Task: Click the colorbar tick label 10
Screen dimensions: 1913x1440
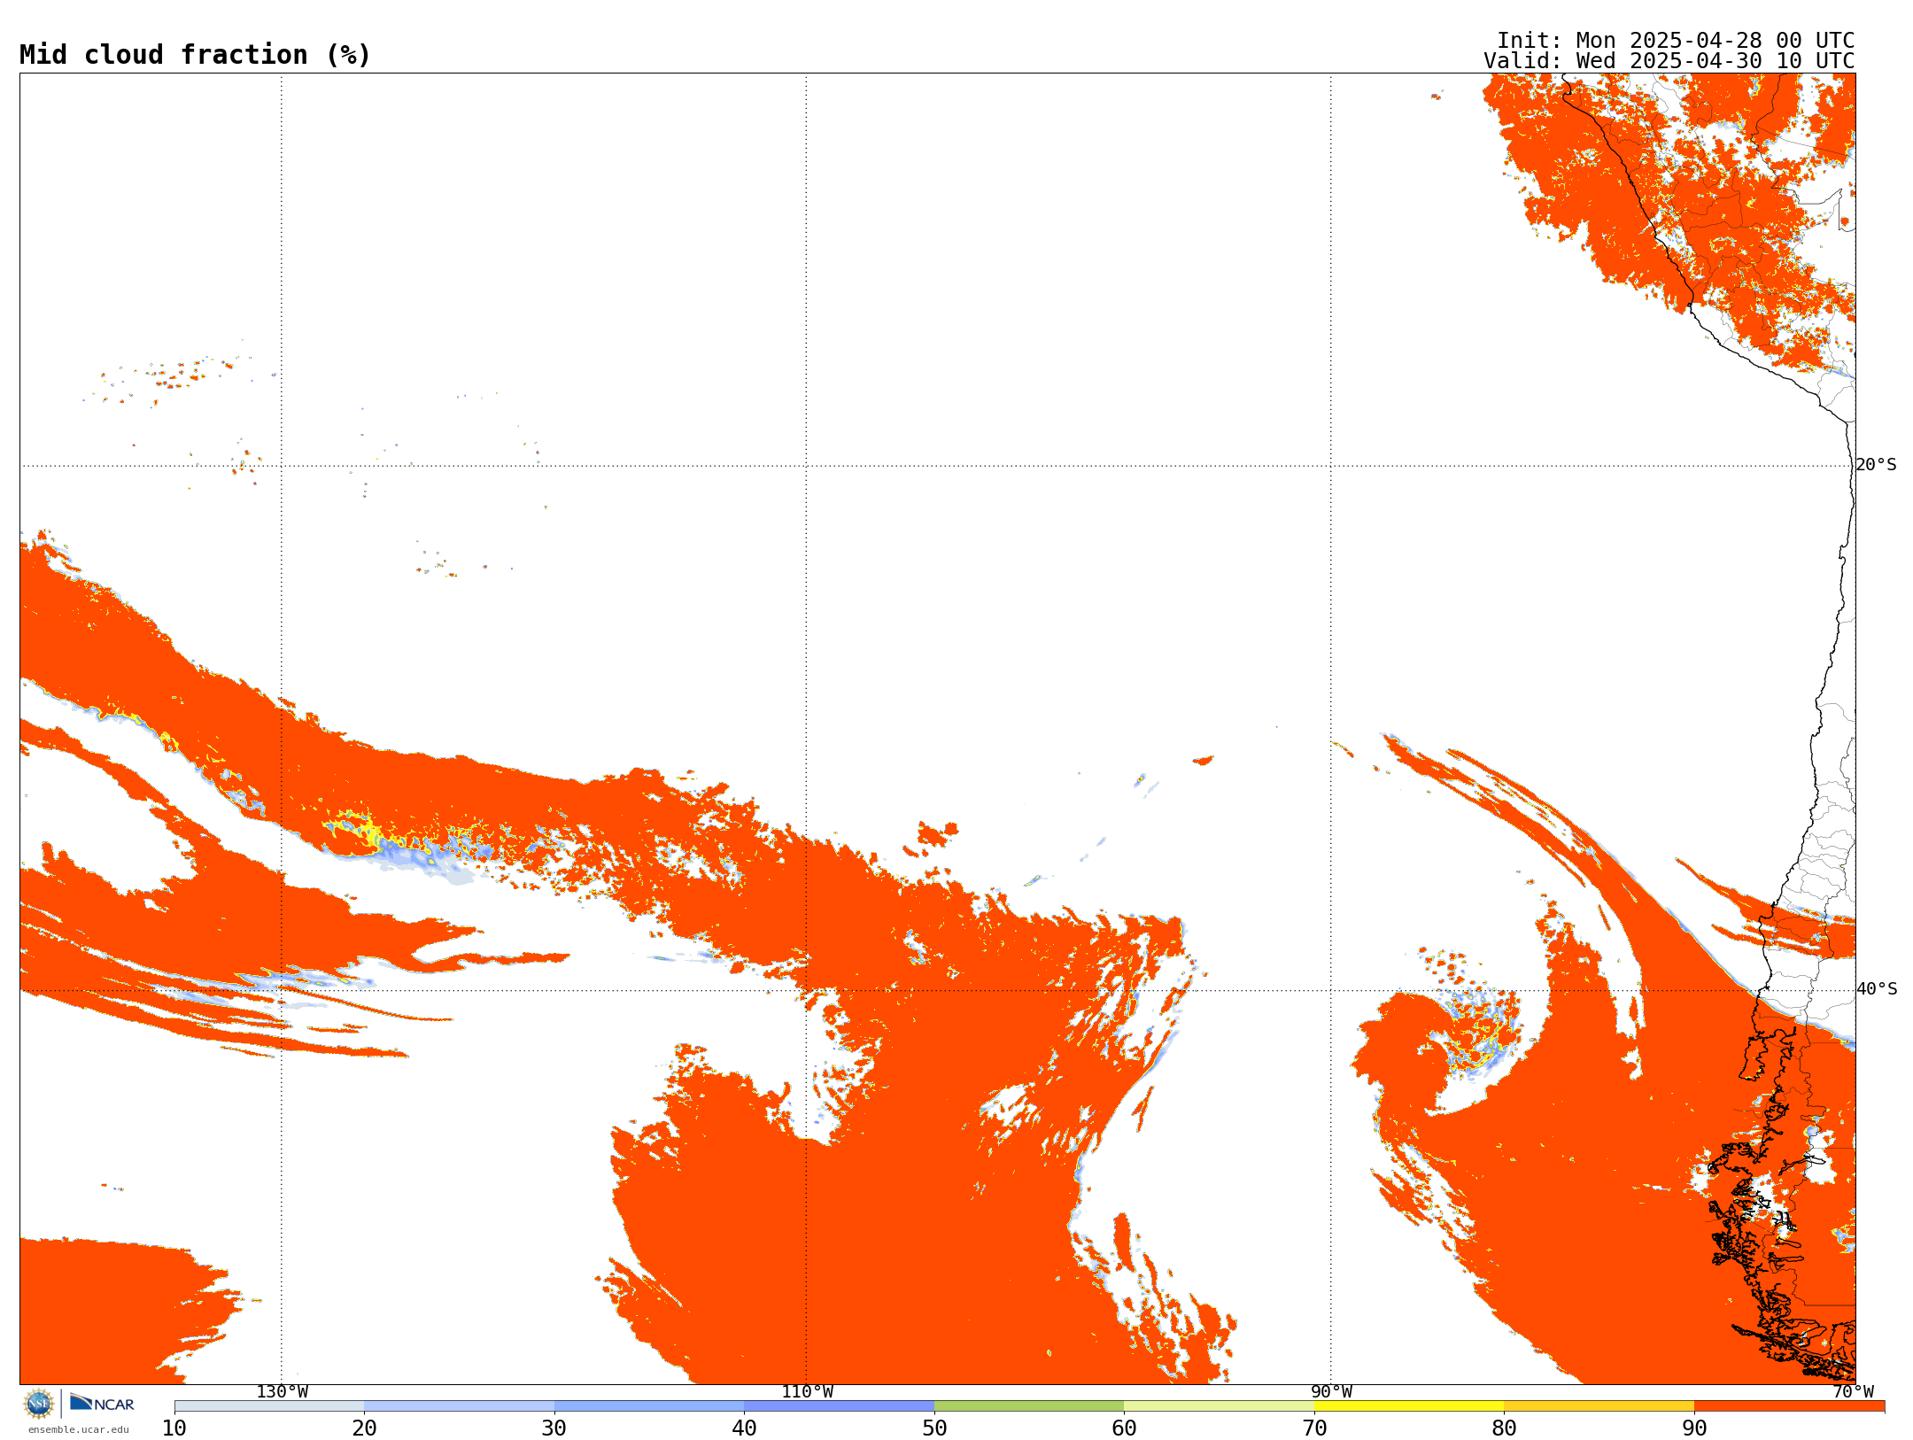Action: (174, 1428)
